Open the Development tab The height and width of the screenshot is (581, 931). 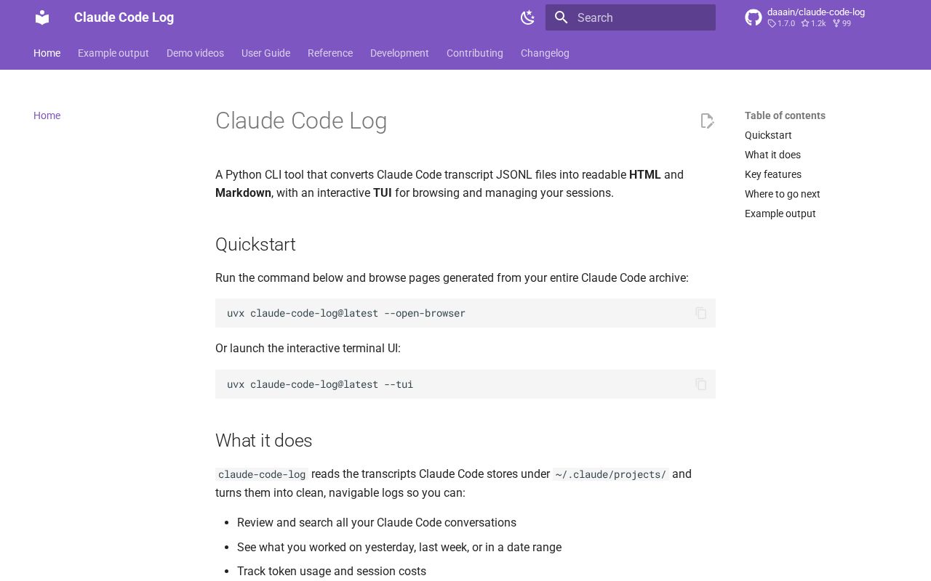click(399, 53)
